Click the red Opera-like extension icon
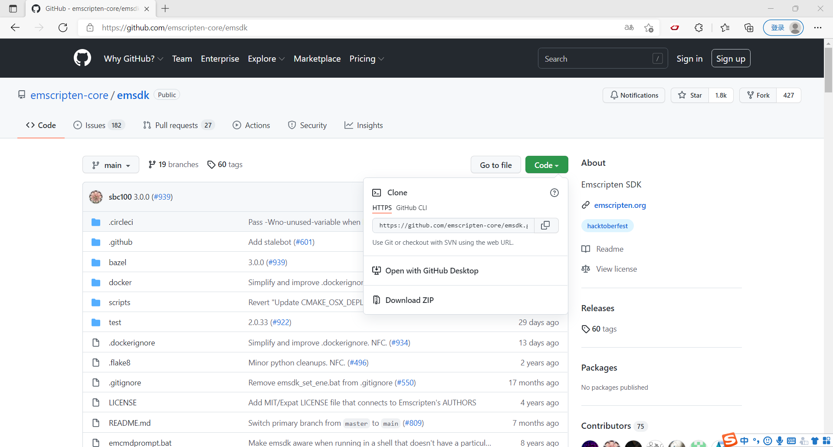The height and width of the screenshot is (447, 833). point(675,28)
